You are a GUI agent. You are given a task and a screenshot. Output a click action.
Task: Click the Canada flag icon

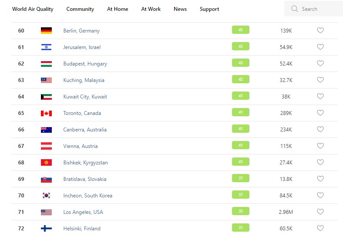[46, 113]
